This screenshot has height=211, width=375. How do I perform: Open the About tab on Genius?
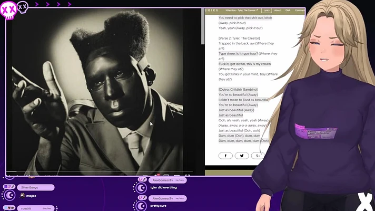point(278,11)
